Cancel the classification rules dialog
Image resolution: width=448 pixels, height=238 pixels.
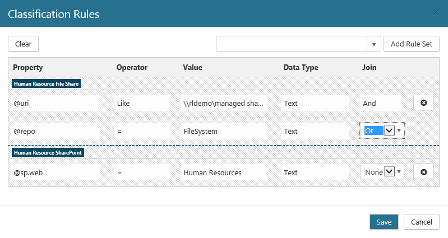(421, 222)
